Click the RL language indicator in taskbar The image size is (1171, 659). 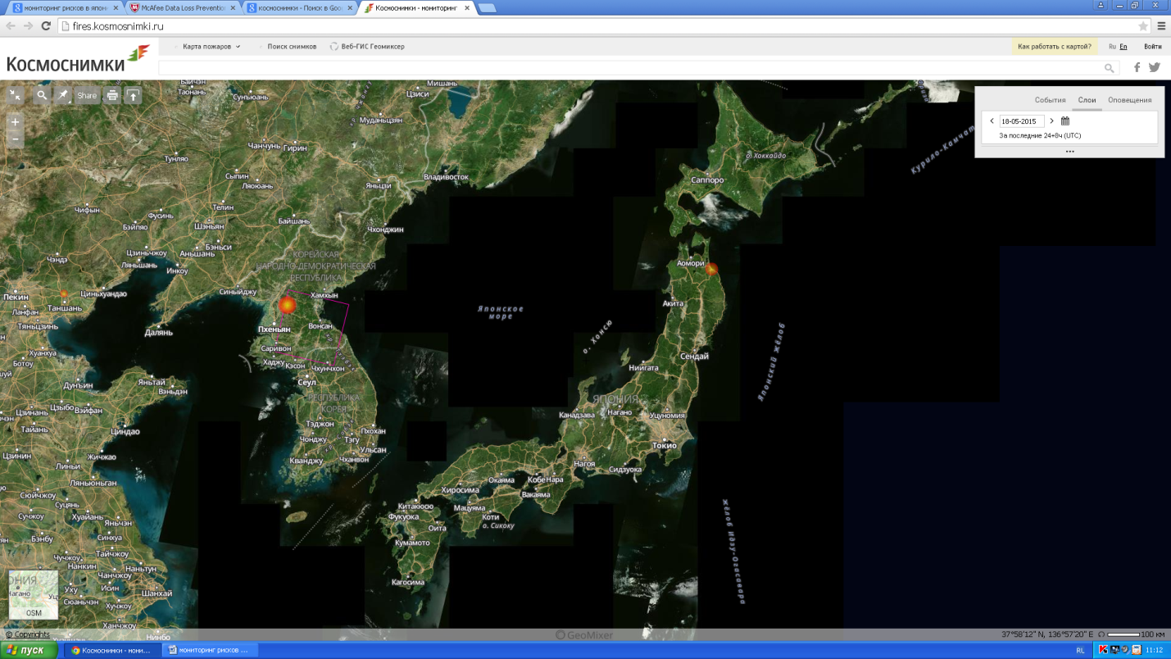(1080, 650)
